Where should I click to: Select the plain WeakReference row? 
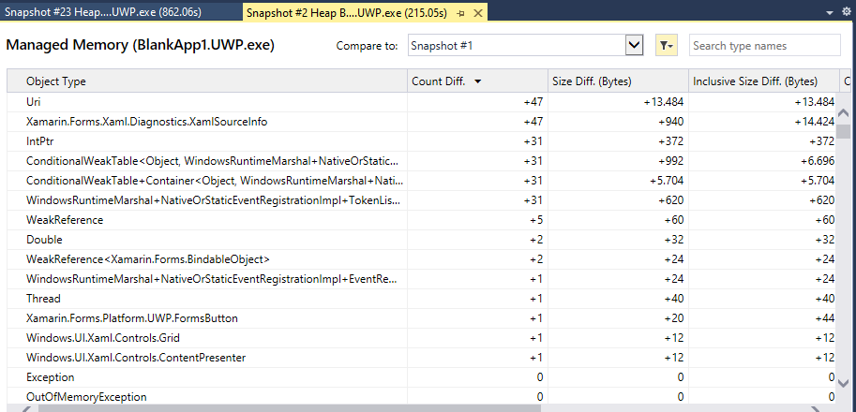(420, 220)
